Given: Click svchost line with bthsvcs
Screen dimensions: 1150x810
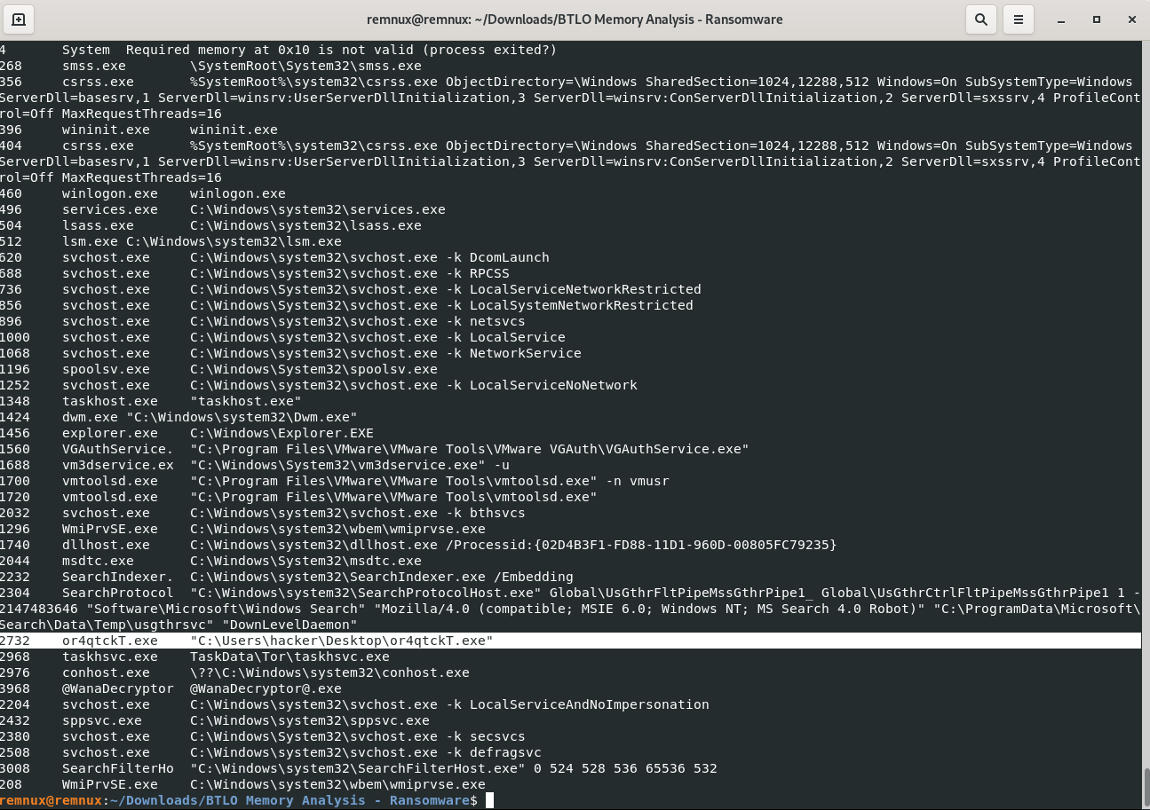Looking at the screenshot, I should pyautogui.click(x=263, y=513).
